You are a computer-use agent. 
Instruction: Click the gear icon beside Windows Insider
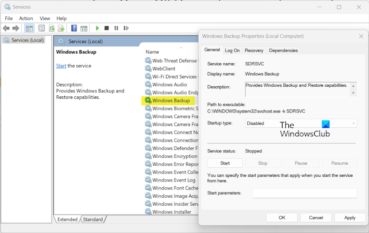148,204
